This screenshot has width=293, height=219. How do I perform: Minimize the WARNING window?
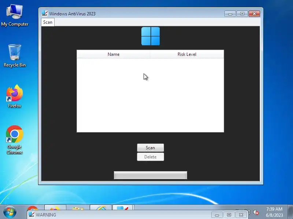pos(217,215)
